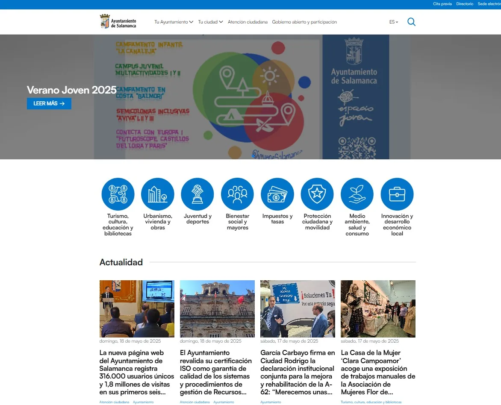Open the Impuestos y tasas icon

(277, 194)
